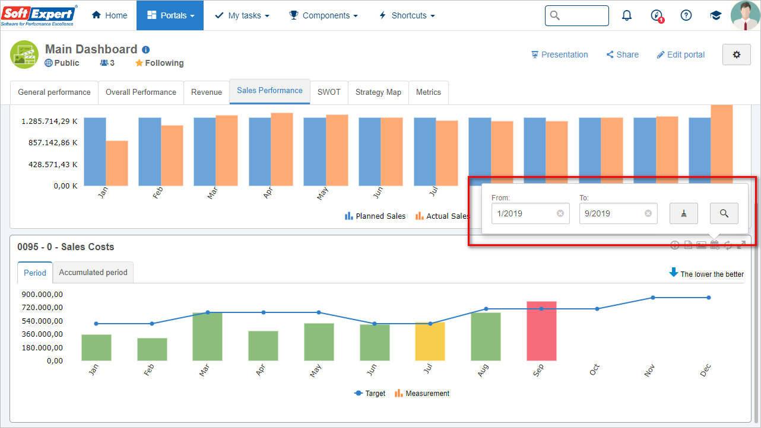Click the Main Dashboard info icon
The image size is (761, 428).
pyautogui.click(x=146, y=50)
